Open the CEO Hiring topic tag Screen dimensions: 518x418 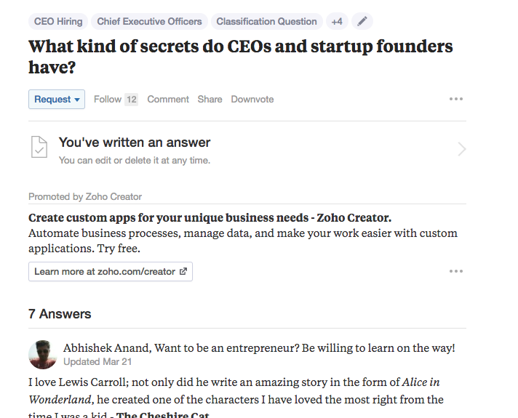coord(59,21)
